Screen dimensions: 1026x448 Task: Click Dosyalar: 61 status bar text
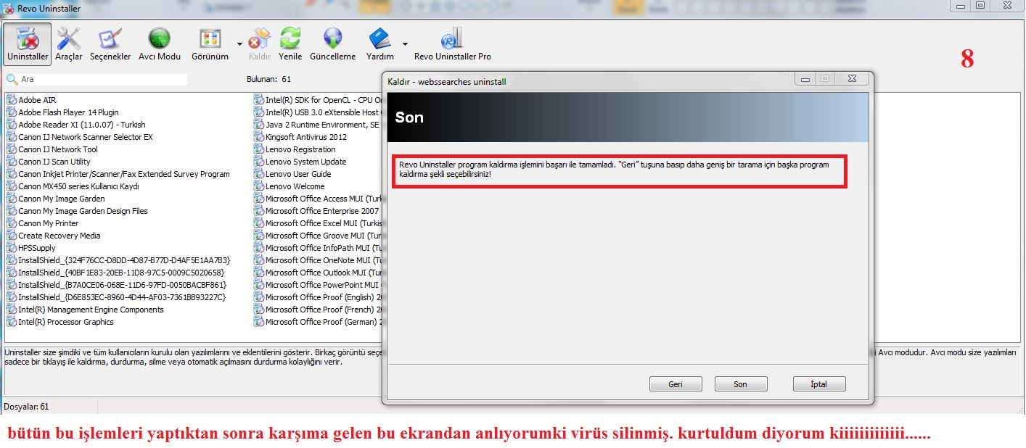26,407
